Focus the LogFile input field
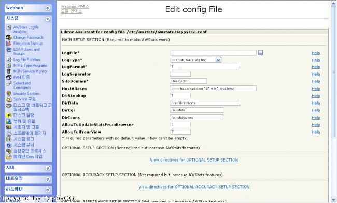The height and width of the screenshot is (203, 337). tap(214, 53)
